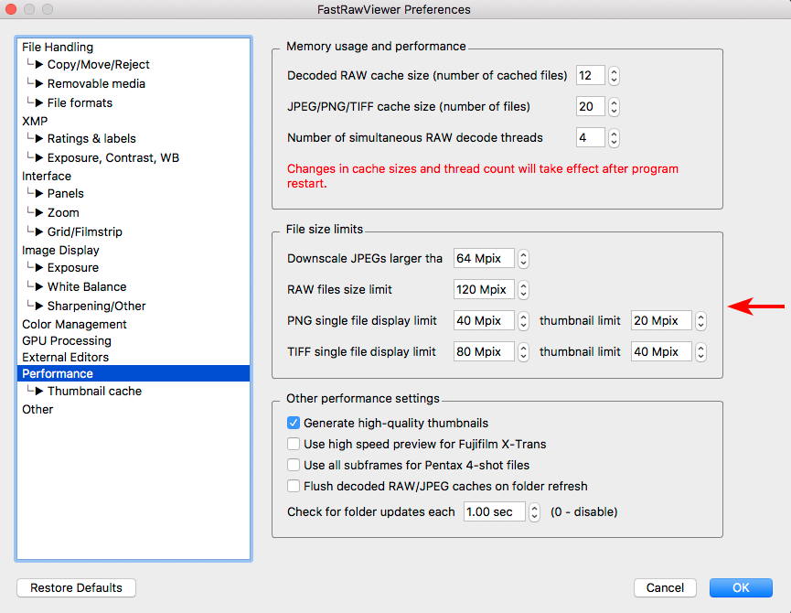791x613 pixels.
Task: Click PNG single file display limit field
Action: point(485,321)
